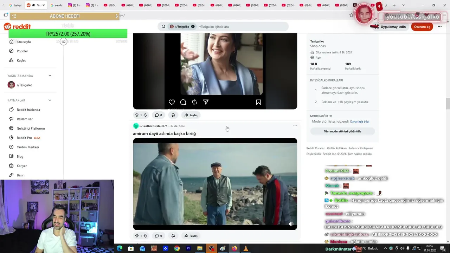Open Microsoft Edge from the taskbar

click(x=120, y=248)
